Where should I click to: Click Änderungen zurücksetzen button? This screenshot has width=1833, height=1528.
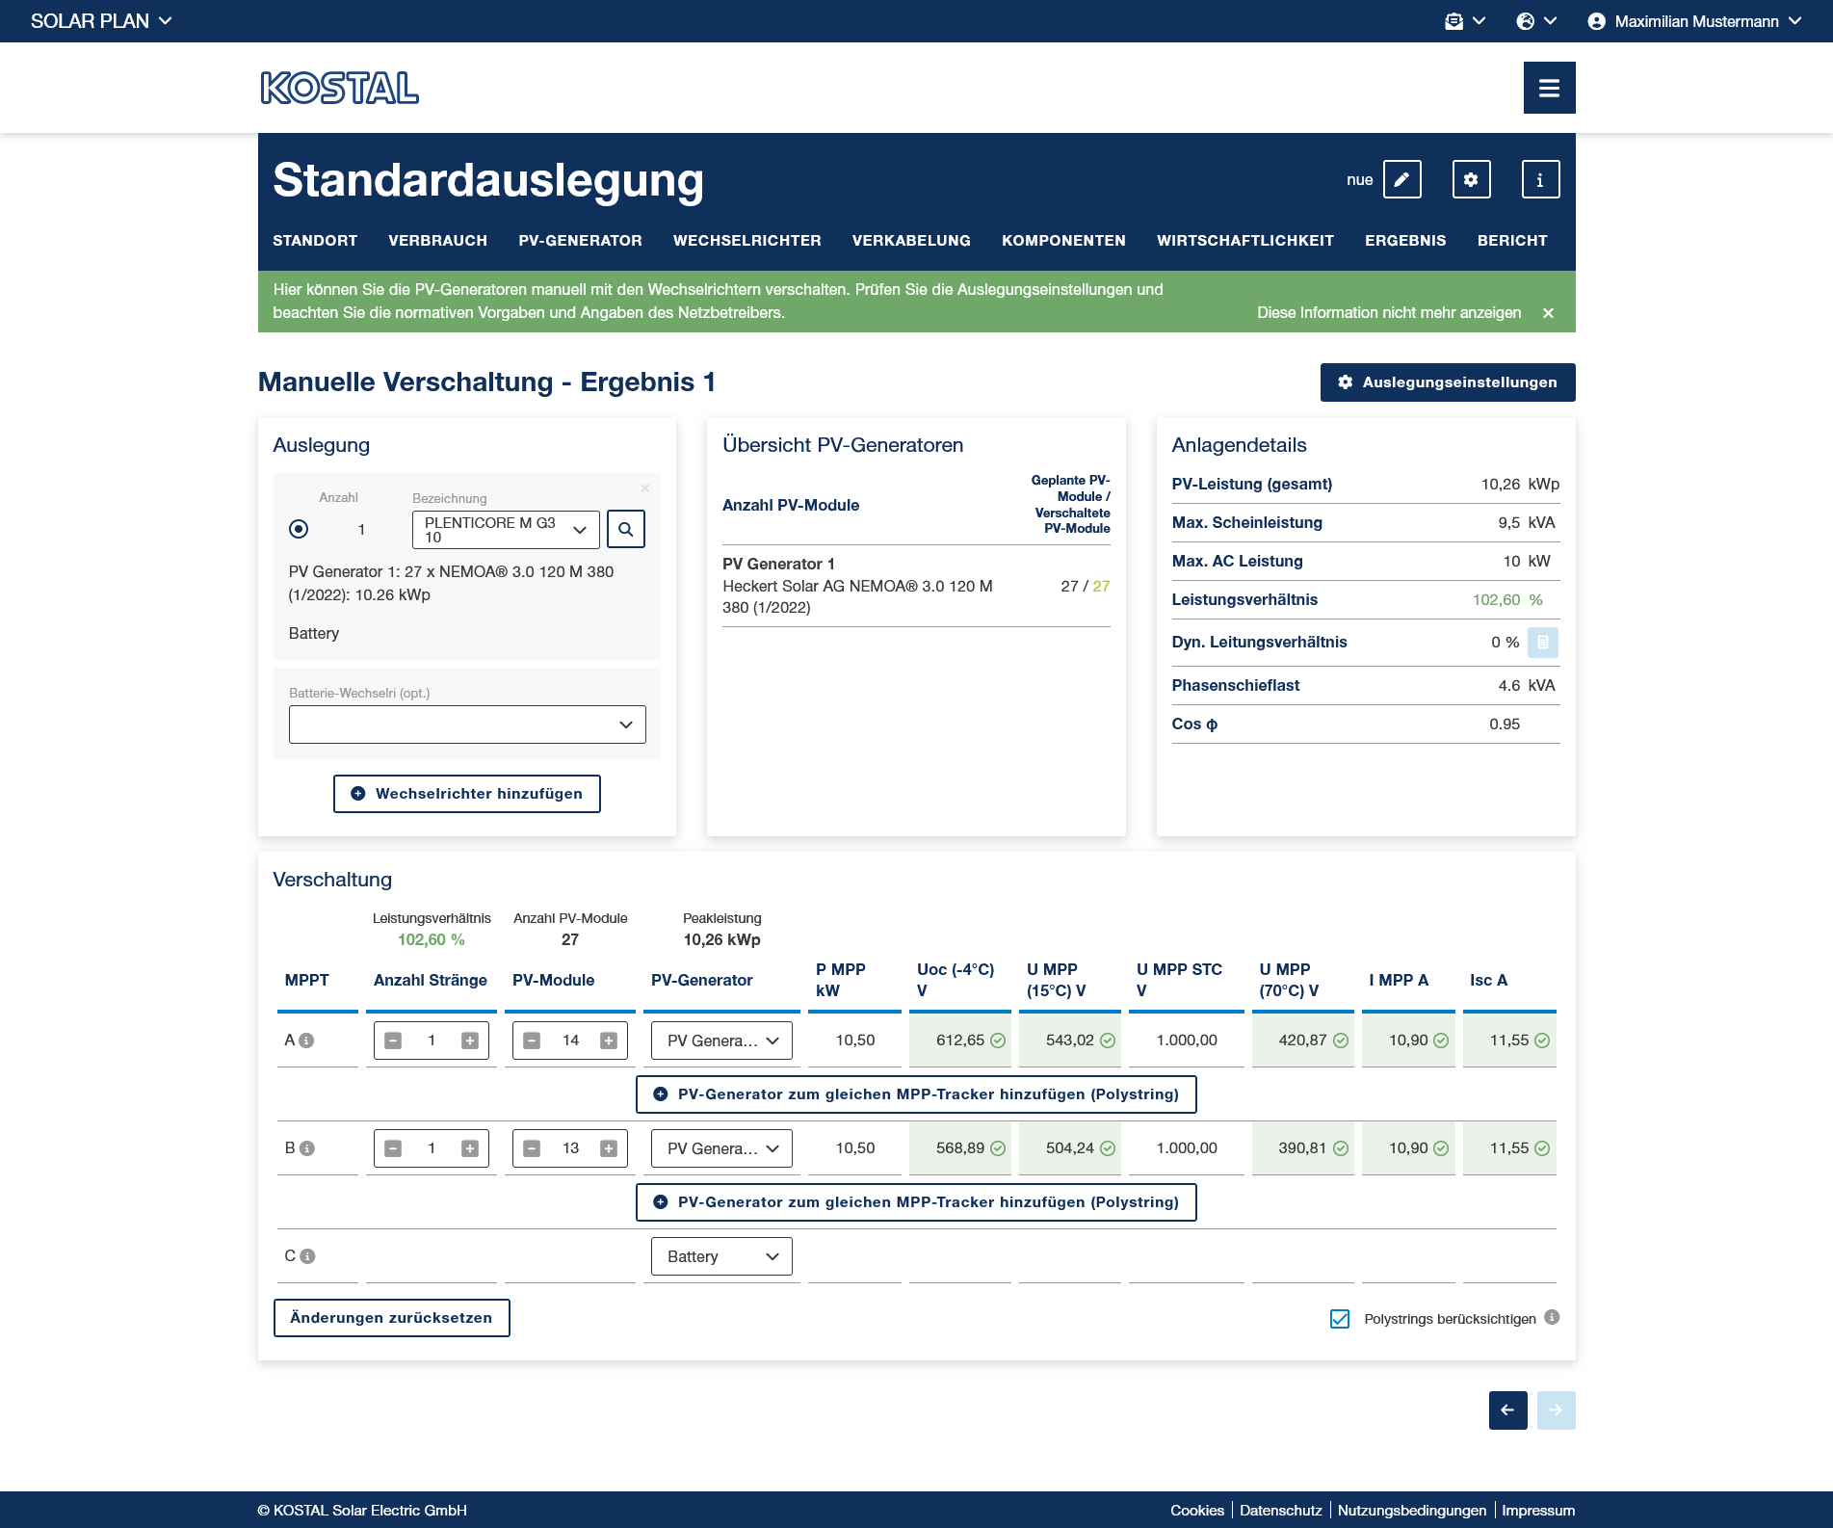[391, 1318]
